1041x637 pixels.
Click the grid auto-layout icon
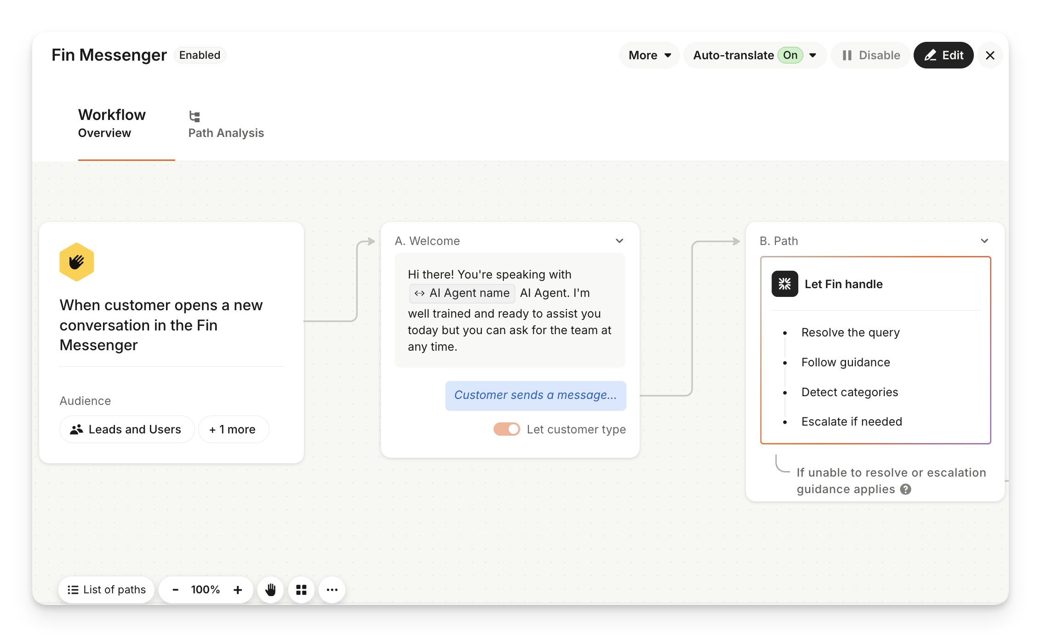301,590
